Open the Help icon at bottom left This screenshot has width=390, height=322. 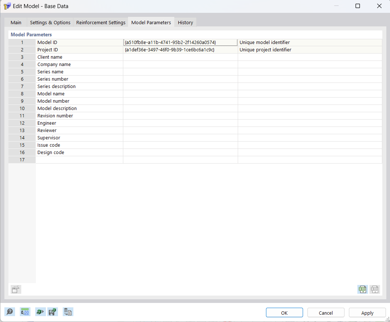coord(10,311)
